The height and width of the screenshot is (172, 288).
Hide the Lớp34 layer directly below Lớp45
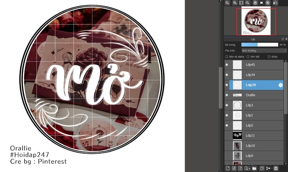point(227,75)
